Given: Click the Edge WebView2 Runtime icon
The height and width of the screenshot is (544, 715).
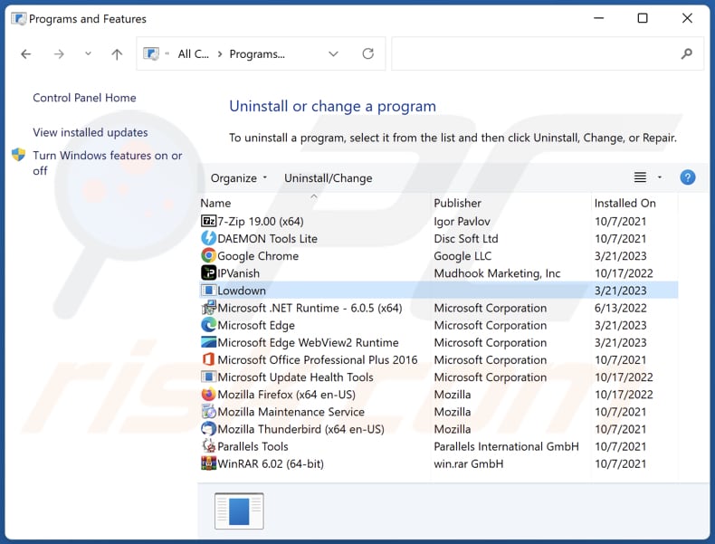Looking at the screenshot, I should (x=208, y=342).
